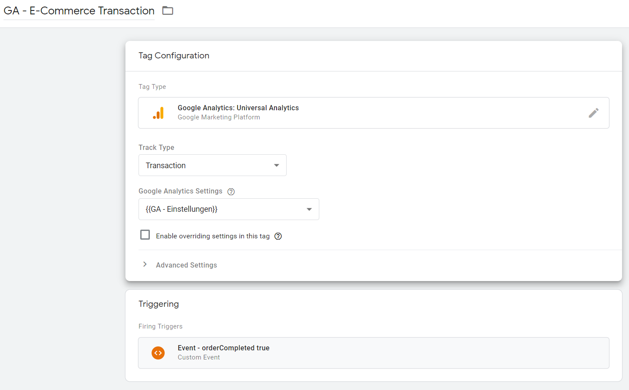Viewport: 629px width, 390px height.
Task: Open the Google Analytics Settings variable dropdown
Action: [229, 209]
